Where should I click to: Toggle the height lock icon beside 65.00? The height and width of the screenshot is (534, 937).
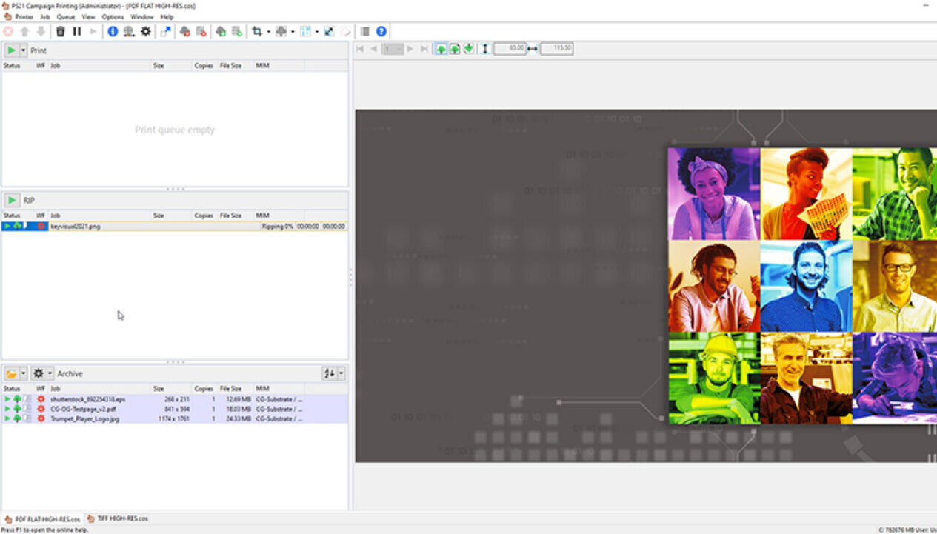(485, 49)
